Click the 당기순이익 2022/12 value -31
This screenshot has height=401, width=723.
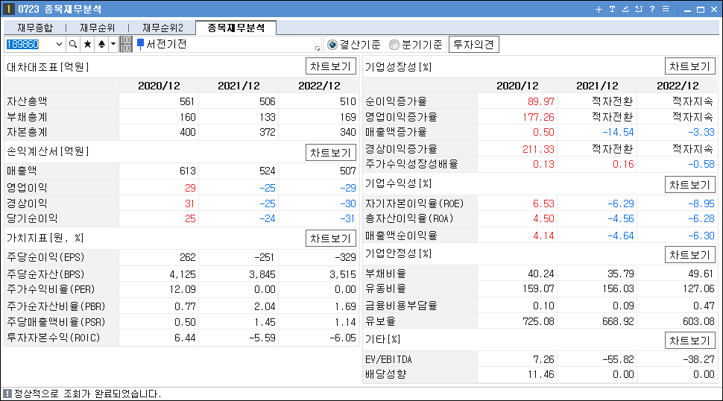(x=347, y=218)
